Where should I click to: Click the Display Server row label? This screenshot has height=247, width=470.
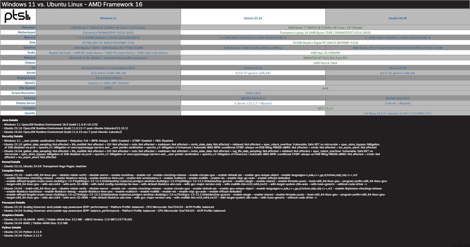[x=26, y=103]
